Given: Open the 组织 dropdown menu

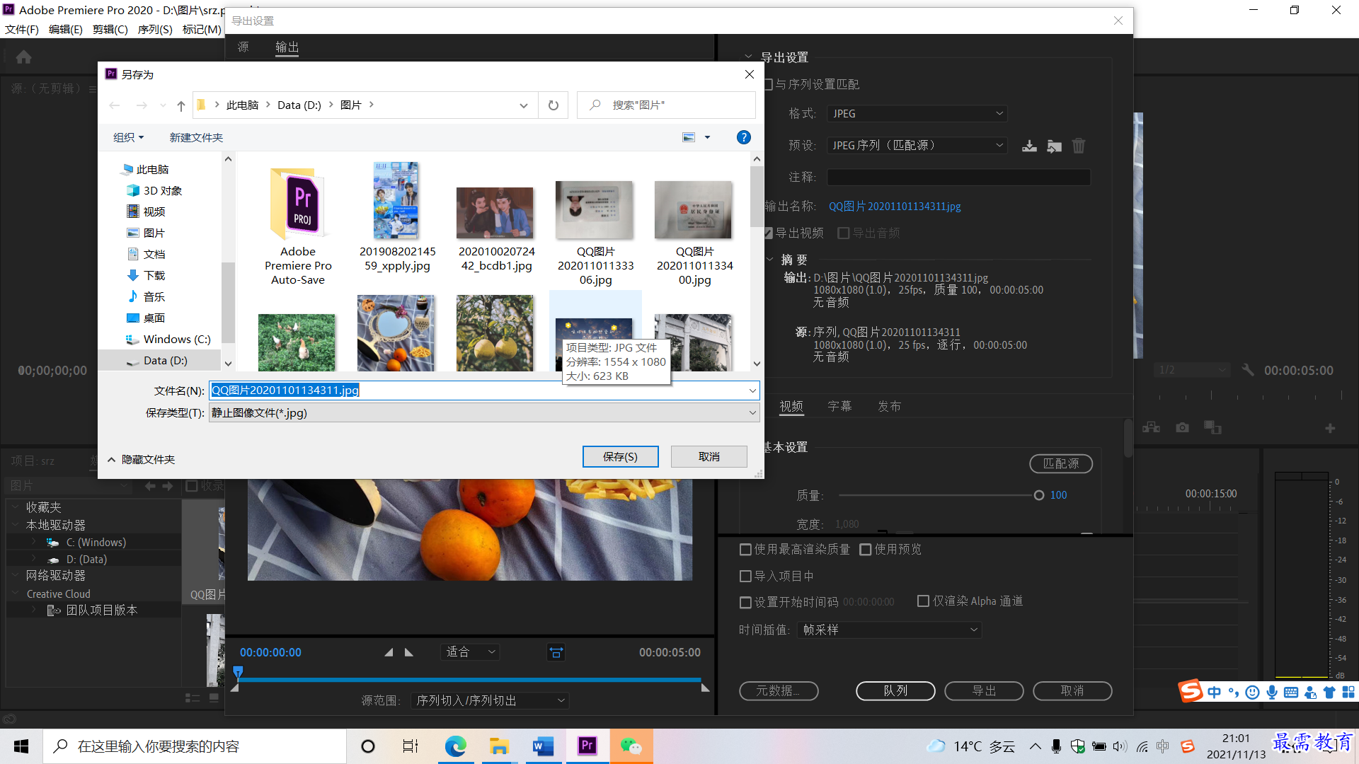Looking at the screenshot, I should pyautogui.click(x=128, y=137).
